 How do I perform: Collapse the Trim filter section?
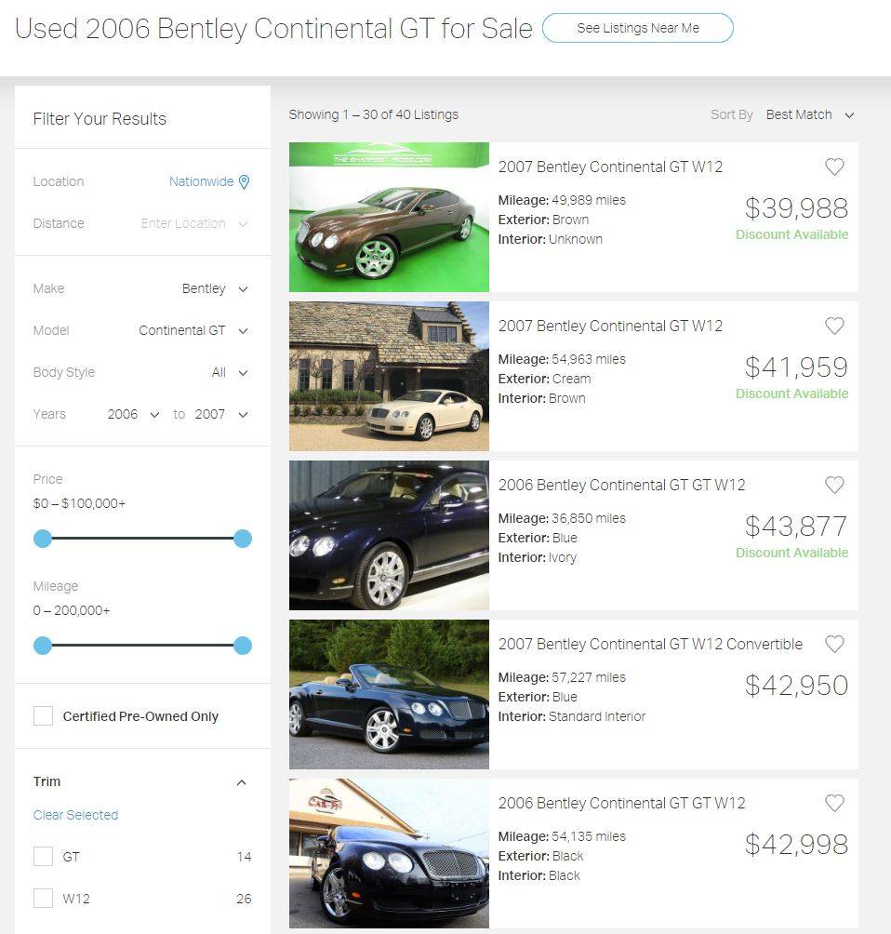pos(242,782)
